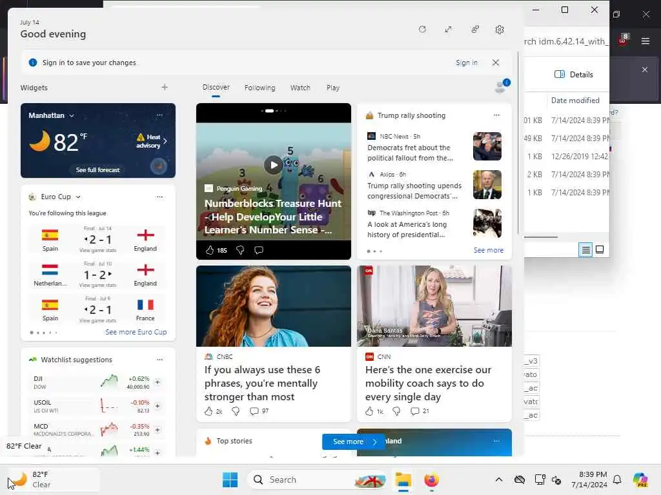Open CNN mobility coach article headline

coord(428,383)
